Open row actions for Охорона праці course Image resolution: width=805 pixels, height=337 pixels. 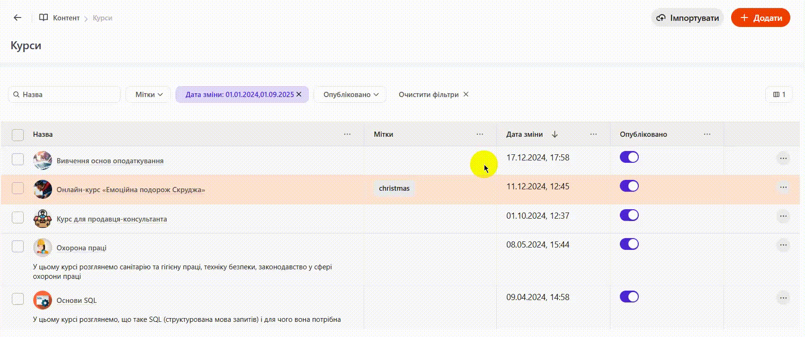tap(783, 245)
